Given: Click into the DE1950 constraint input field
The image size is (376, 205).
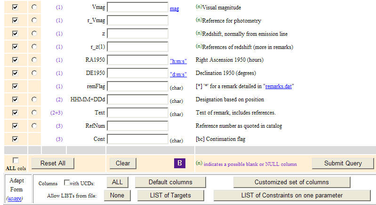Looking at the screenshot, I should point(138,74).
